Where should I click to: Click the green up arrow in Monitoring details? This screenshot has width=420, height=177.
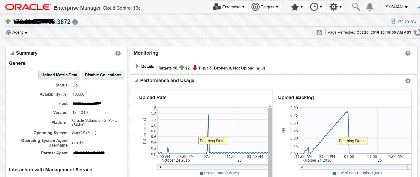pos(182,68)
